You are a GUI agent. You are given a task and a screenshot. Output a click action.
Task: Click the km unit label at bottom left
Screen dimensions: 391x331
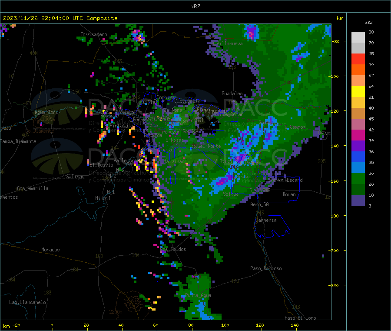6,326
